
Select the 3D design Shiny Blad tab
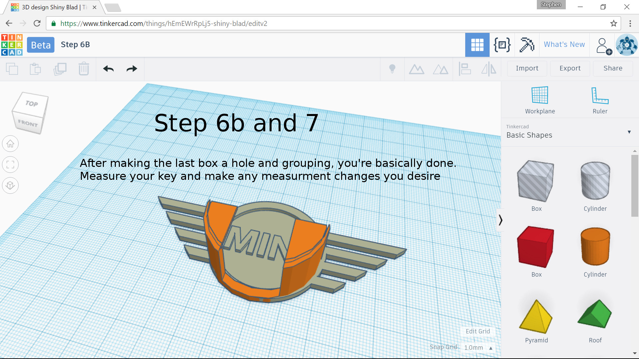(x=53, y=7)
